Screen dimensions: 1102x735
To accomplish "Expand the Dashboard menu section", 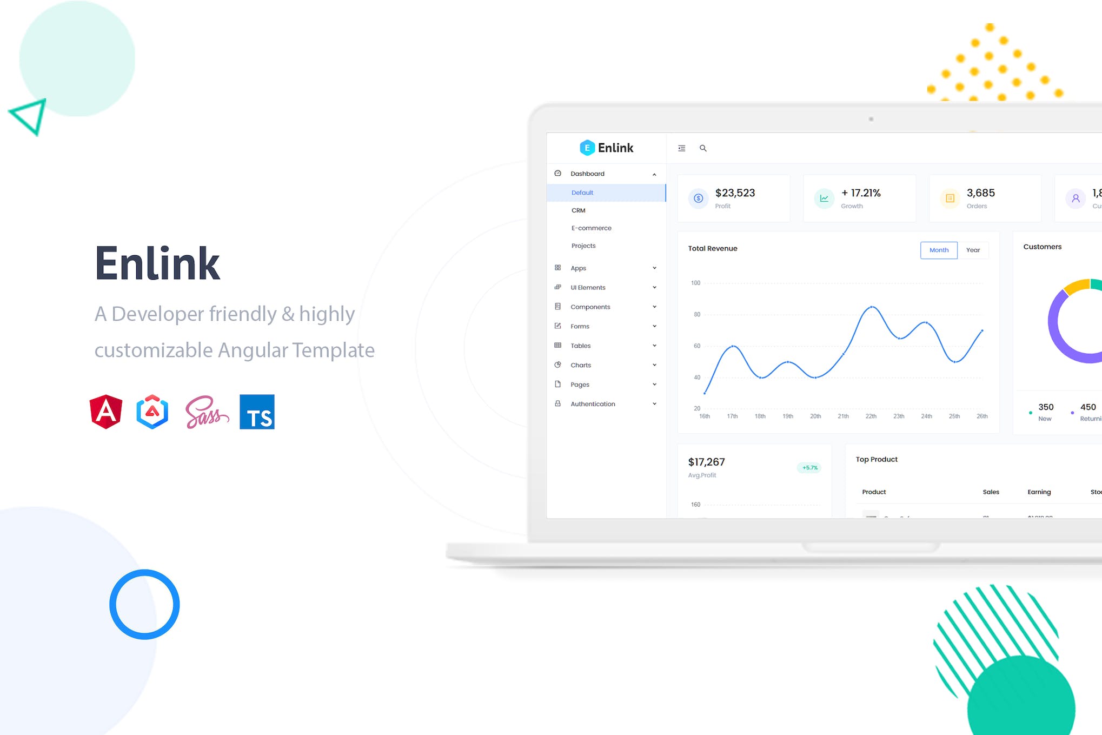I will (x=653, y=174).
